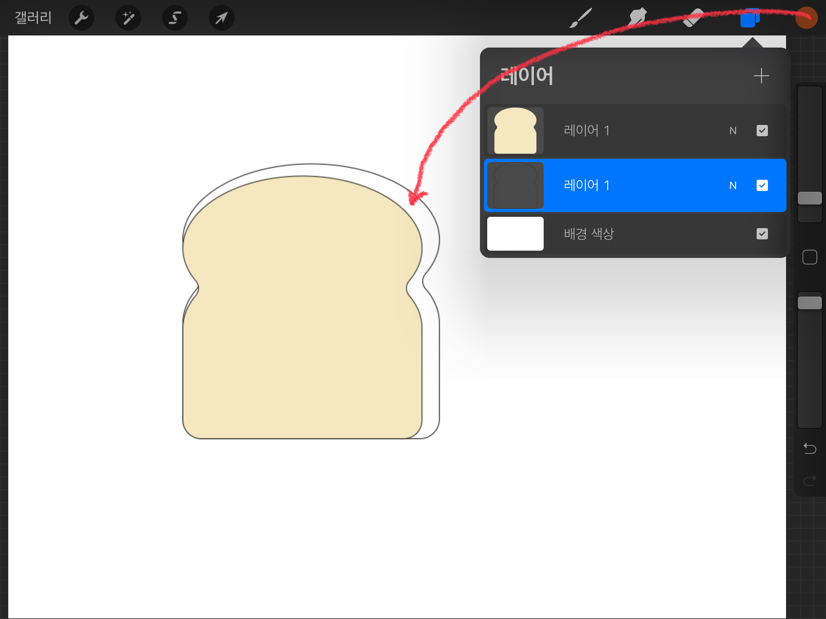Activate the Selection S-shaped tool
Screen dimensions: 826x619
pos(175,18)
